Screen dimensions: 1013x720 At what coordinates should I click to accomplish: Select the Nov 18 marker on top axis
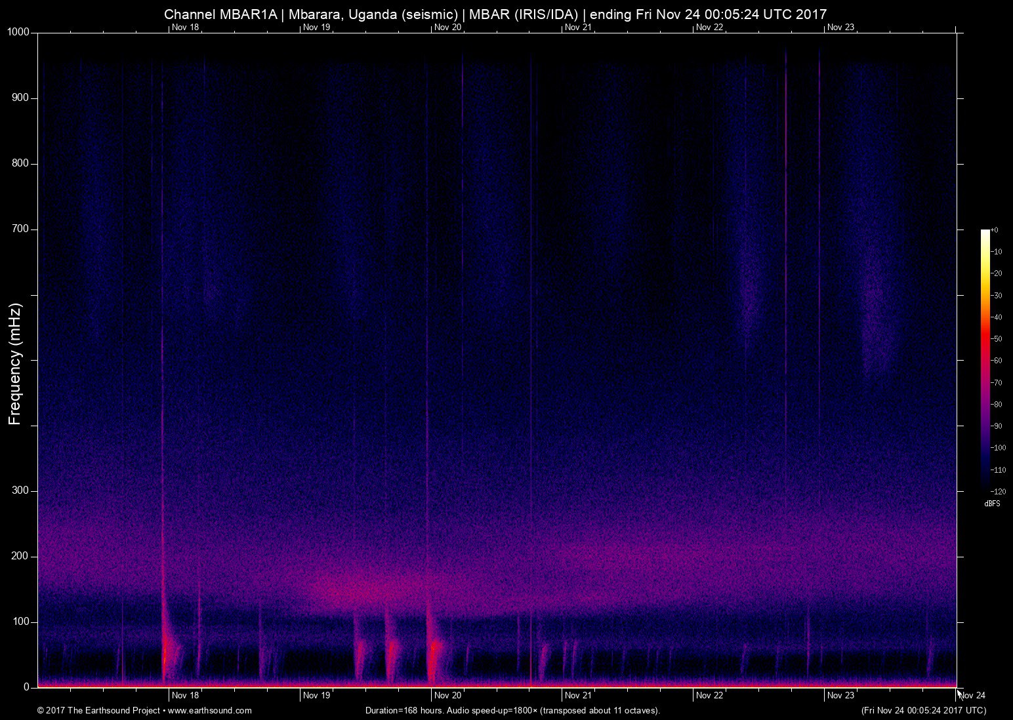[185, 28]
